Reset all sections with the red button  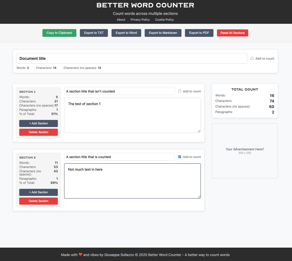[x=232, y=33]
